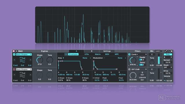The width and height of the screenshot is (185, 104).
Task: Select next oscillator type for engine A
Action: (30, 60)
